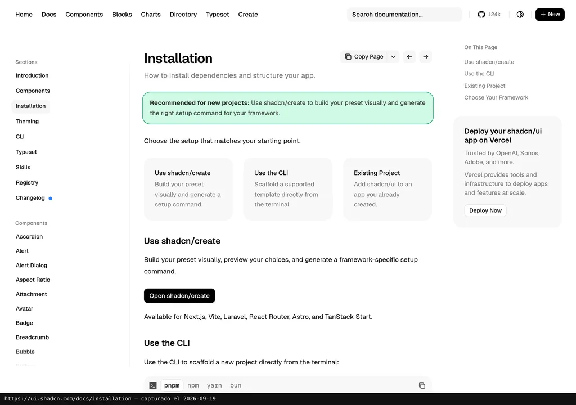Click the Deploy your shadcn/ui app heading
Viewport: 576px width, 405px height.
click(503, 136)
